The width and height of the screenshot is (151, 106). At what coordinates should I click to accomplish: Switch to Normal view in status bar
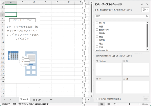(x=102, y=104)
